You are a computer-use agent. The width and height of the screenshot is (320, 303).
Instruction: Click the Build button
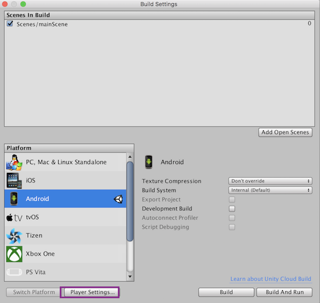click(226, 292)
